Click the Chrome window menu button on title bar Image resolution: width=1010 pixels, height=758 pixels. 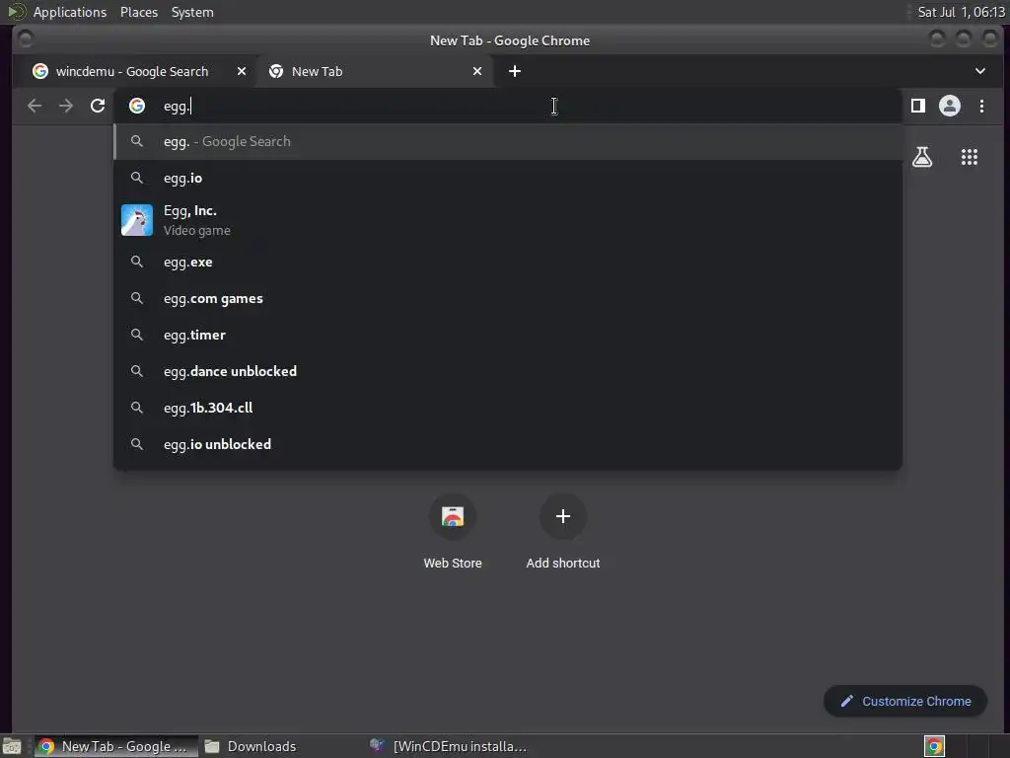(x=25, y=39)
